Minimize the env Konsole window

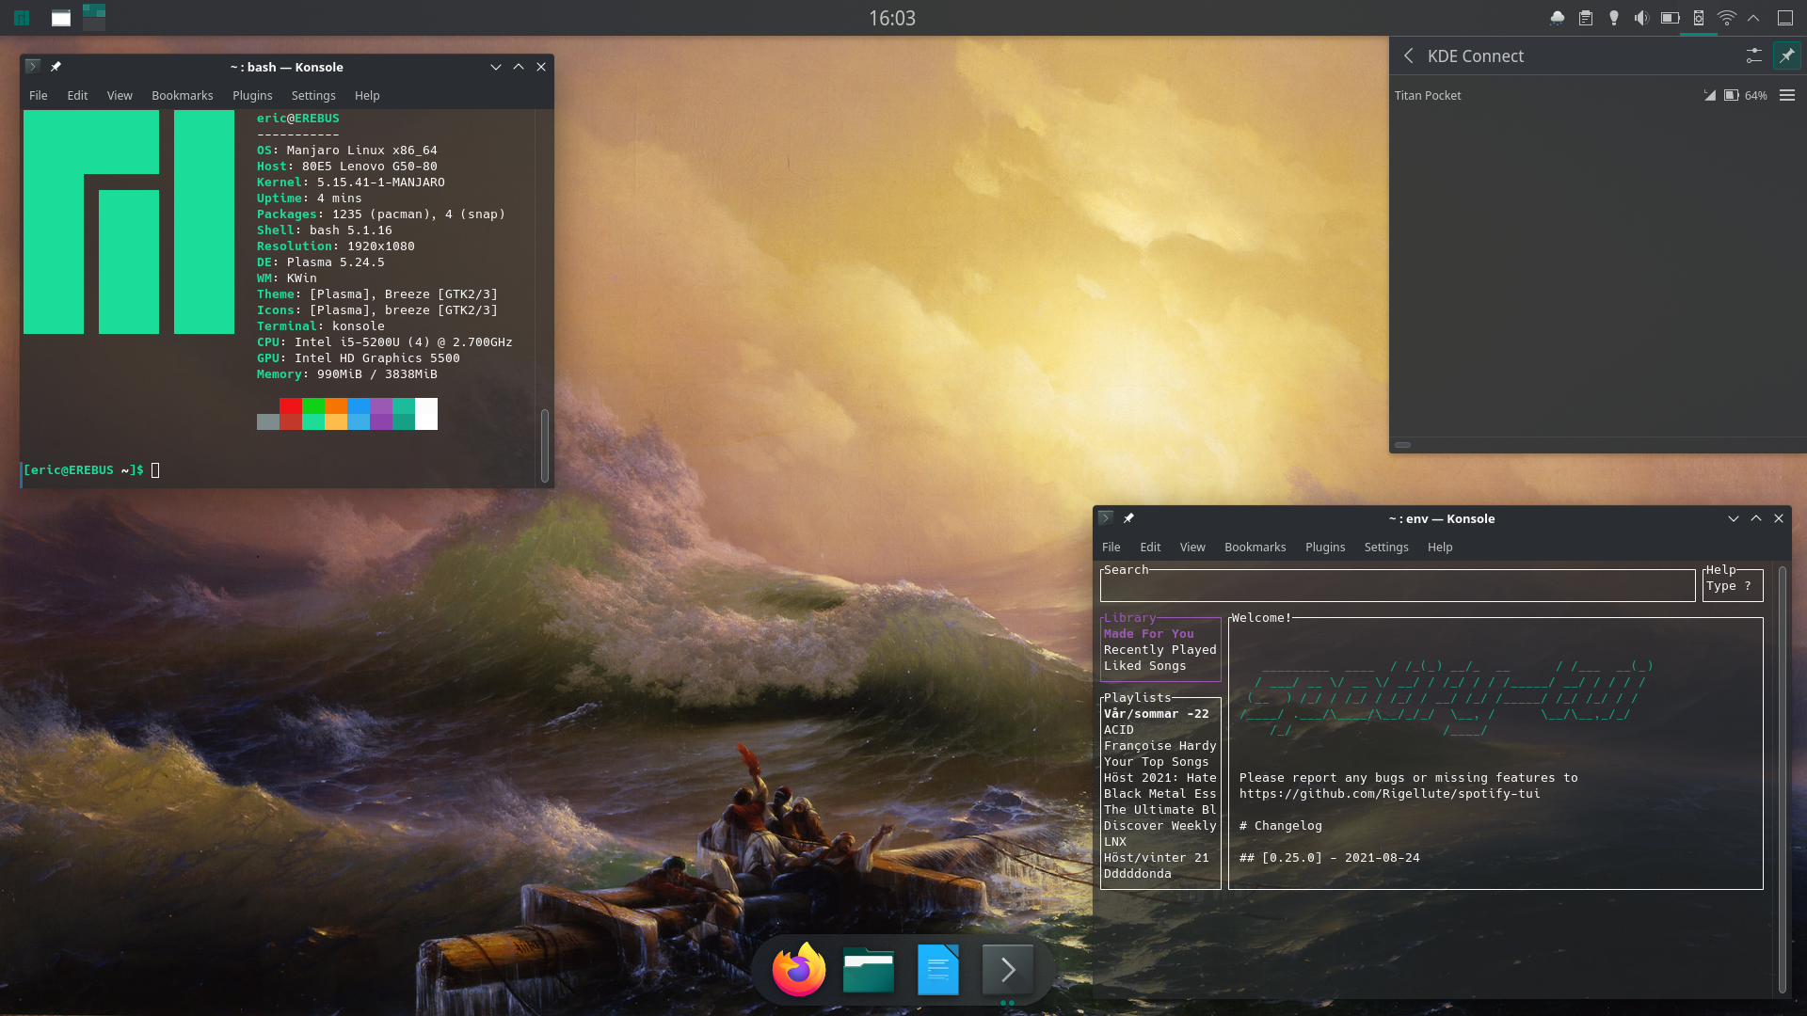point(1734,518)
